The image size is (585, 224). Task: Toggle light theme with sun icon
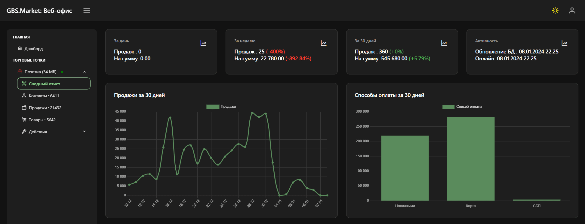click(555, 11)
